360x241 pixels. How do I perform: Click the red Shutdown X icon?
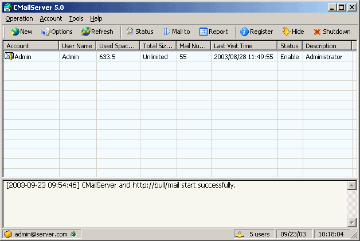317,32
